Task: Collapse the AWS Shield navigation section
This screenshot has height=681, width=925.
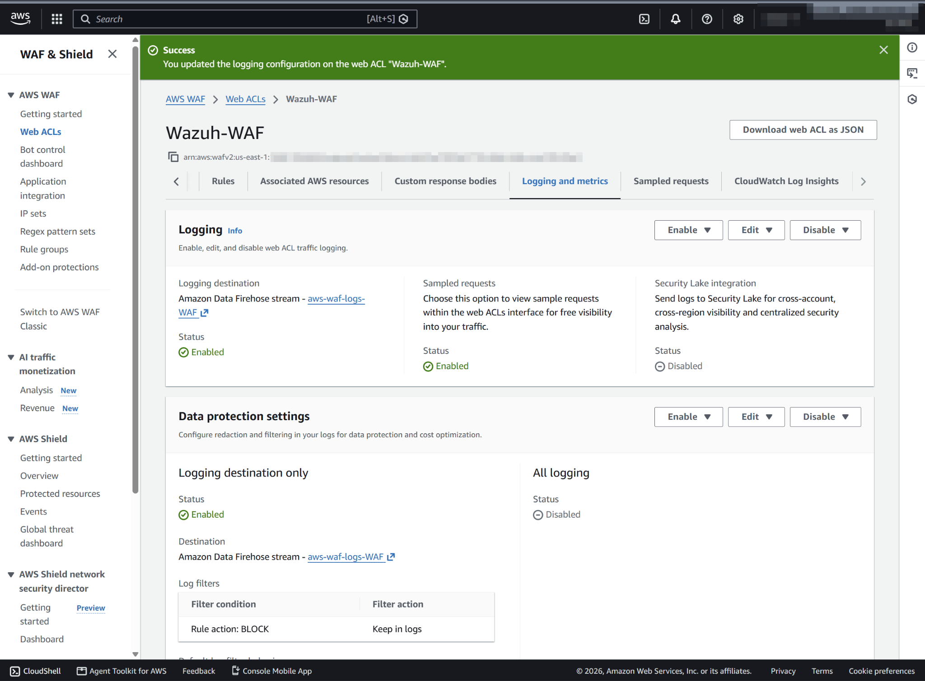Action: coord(11,439)
